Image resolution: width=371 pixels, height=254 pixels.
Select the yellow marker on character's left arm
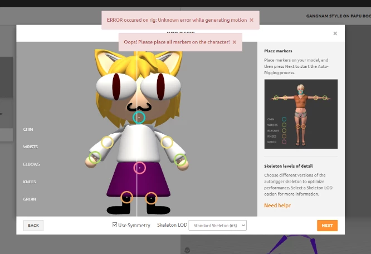[x=107, y=143]
